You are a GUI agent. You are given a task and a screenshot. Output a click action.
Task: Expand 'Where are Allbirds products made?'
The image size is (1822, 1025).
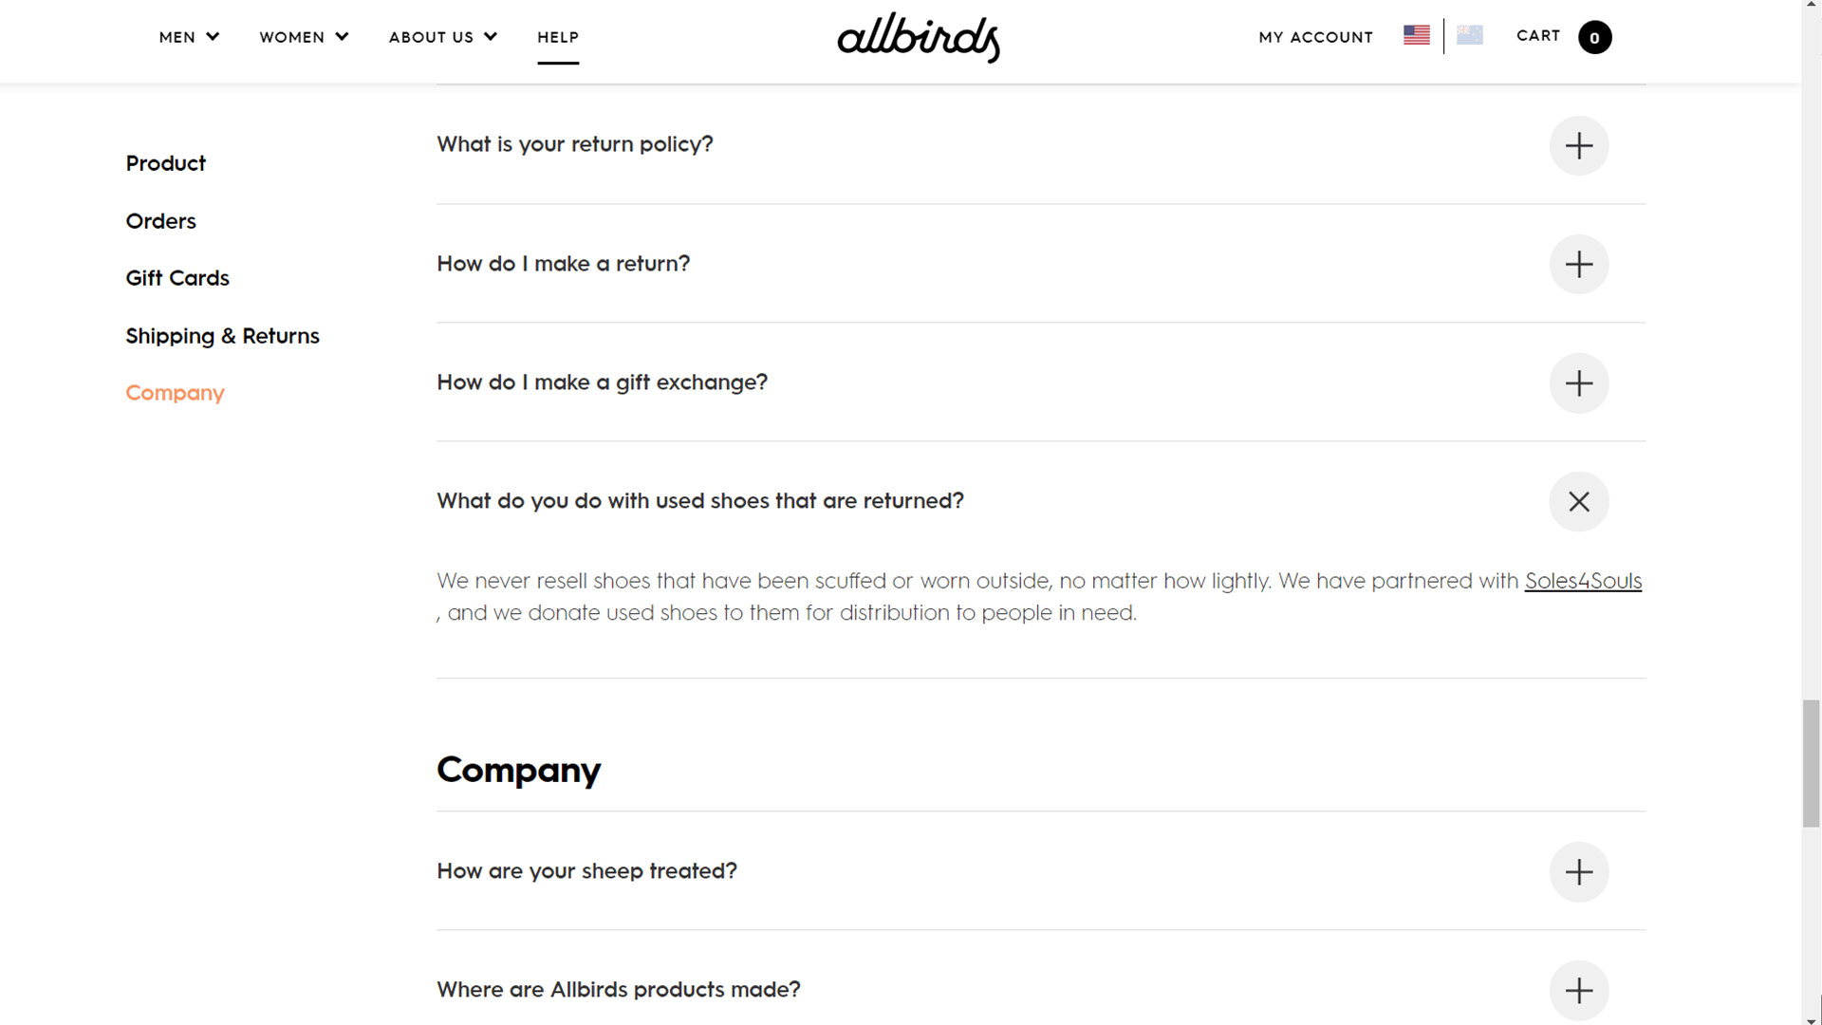[x=1578, y=990]
